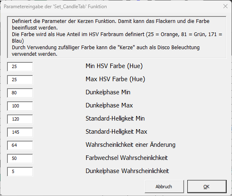Click the dialog title bar text
Screen dimensions: 232x196
pos(55,7)
